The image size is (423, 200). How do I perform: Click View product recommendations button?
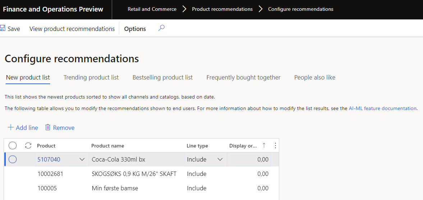point(72,29)
